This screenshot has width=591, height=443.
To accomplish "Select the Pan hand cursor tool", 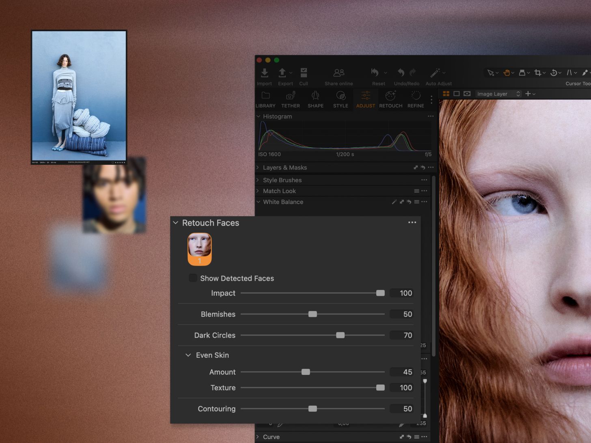I will (507, 73).
